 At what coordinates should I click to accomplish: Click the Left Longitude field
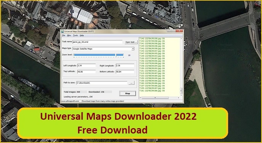(x=86, y=66)
